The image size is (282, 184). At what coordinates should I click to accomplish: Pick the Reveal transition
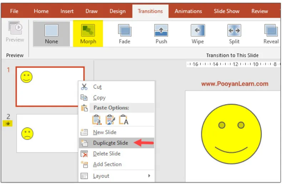pyautogui.click(x=271, y=33)
